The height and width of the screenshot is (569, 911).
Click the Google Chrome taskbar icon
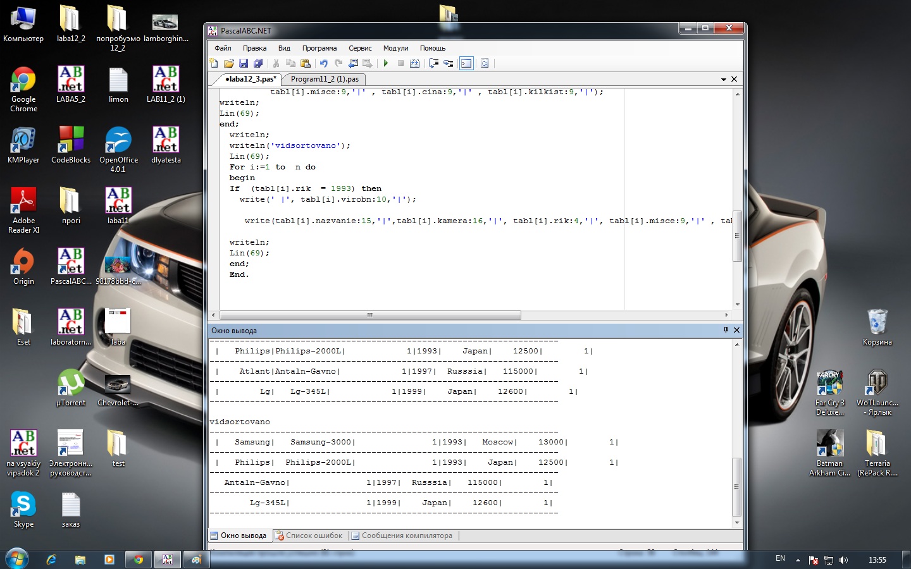click(138, 560)
